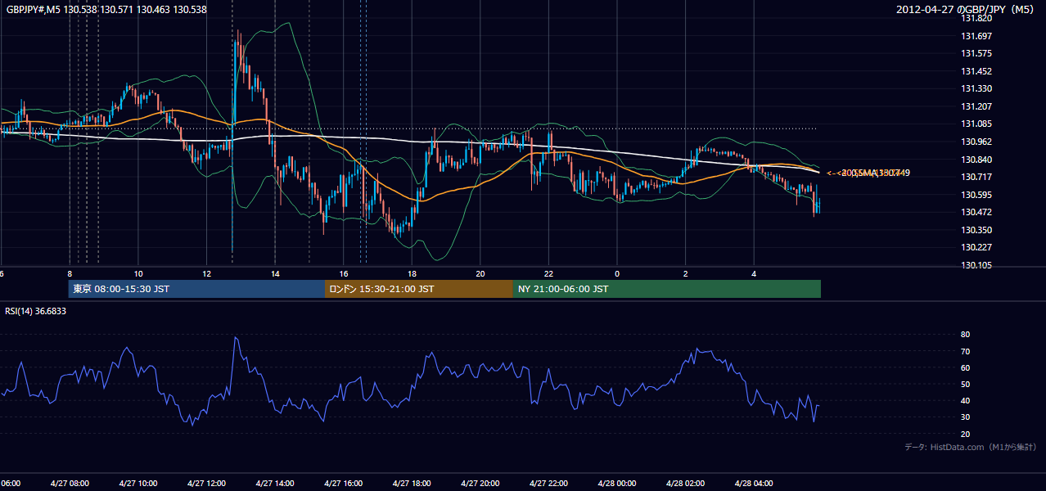Click price axis label 131.697
Viewport: 1046px width, 491px height.
pos(976,36)
